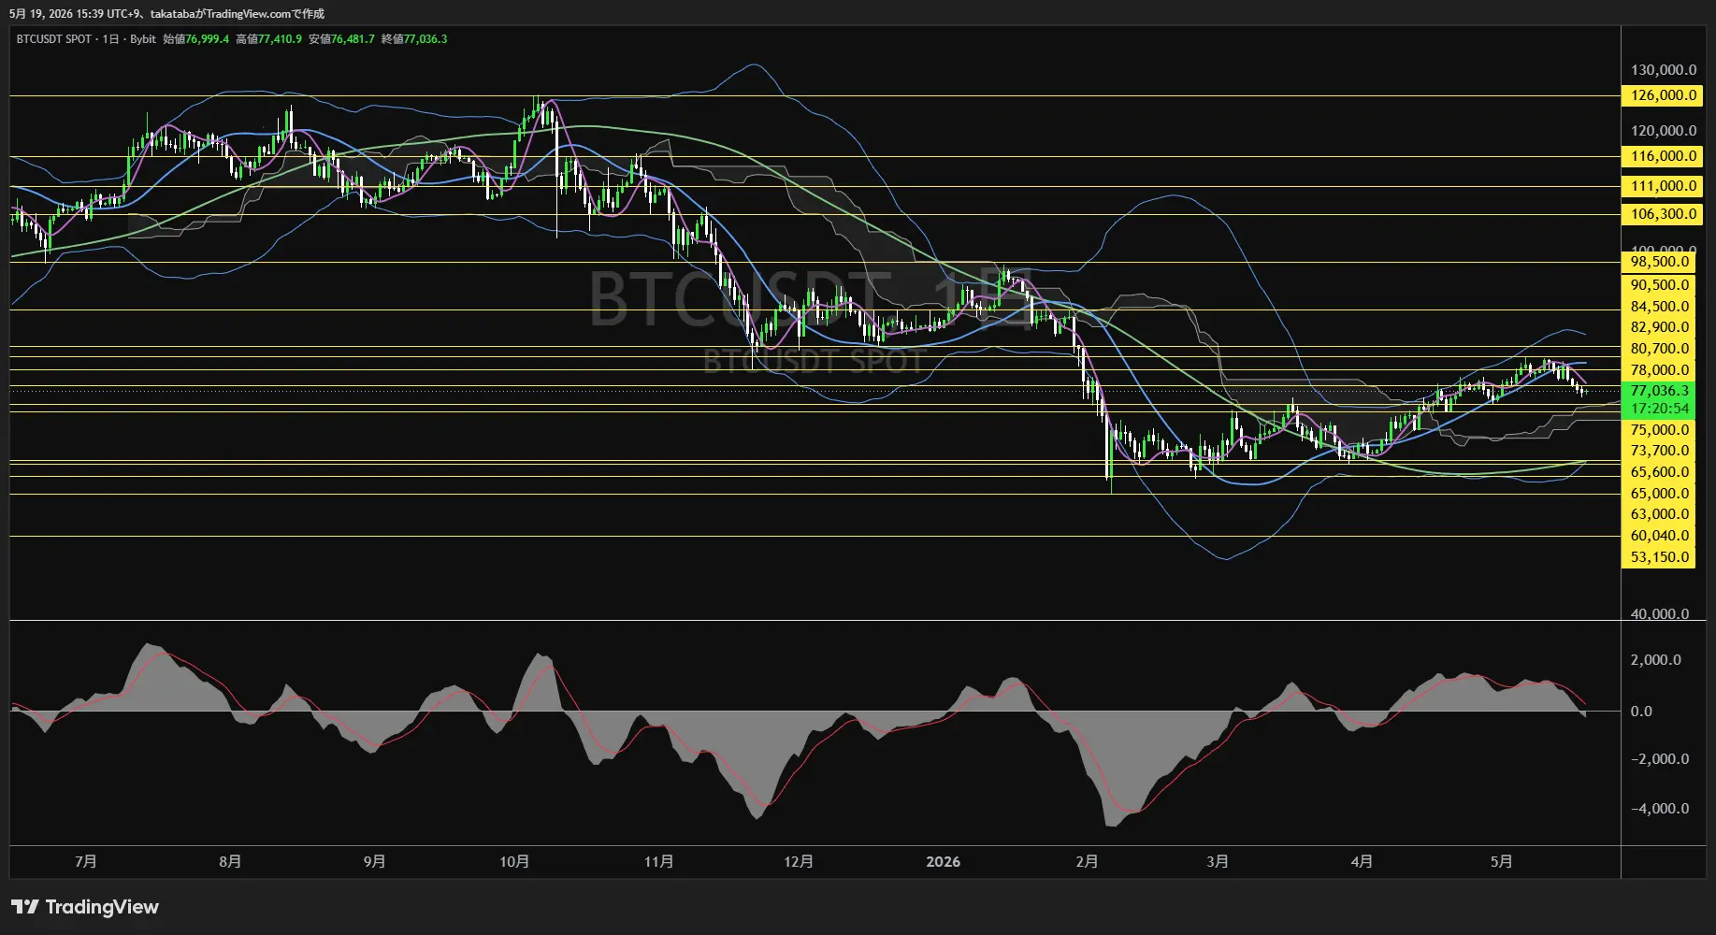This screenshot has width=1716, height=935.
Task: Click the 8月 time axis label
Action: click(230, 862)
